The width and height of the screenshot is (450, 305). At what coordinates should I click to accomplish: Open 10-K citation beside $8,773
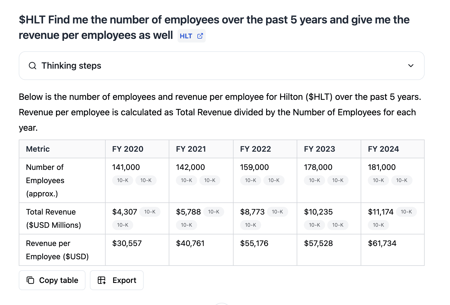pyautogui.click(x=278, y=212)
